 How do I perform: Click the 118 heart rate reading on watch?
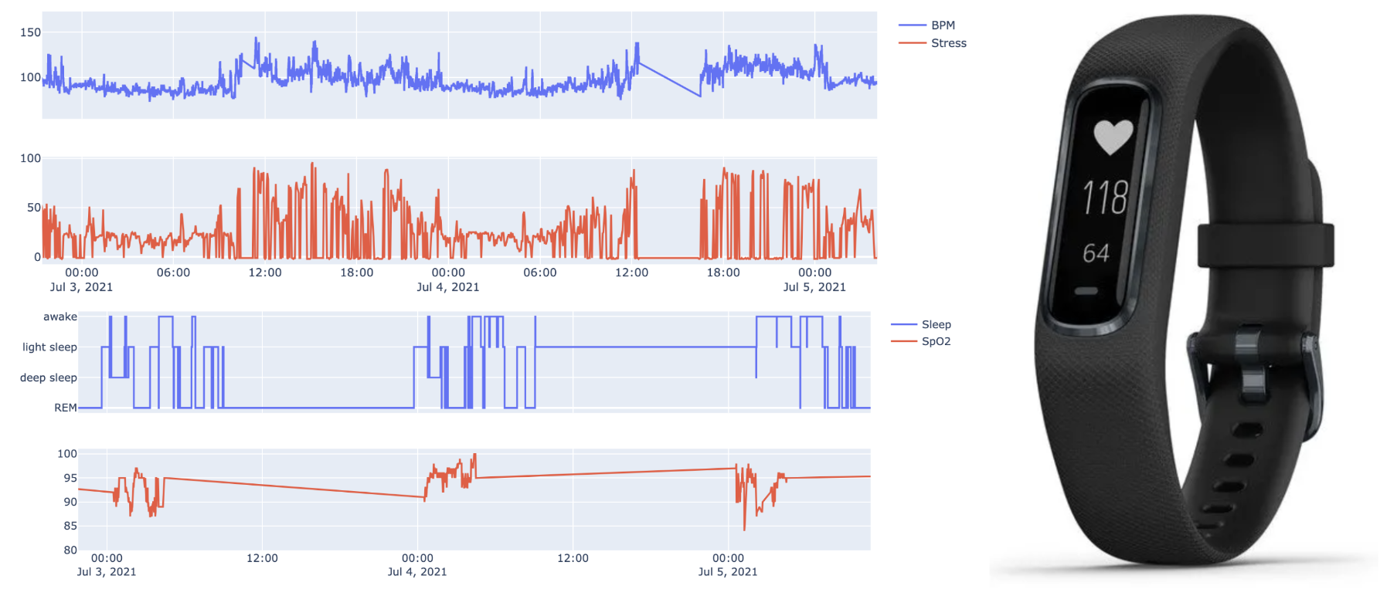tap(1106, 198)
